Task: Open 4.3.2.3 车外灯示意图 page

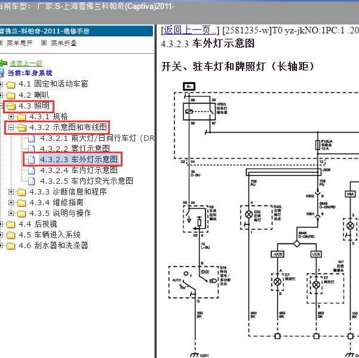Action: point(79,159)
